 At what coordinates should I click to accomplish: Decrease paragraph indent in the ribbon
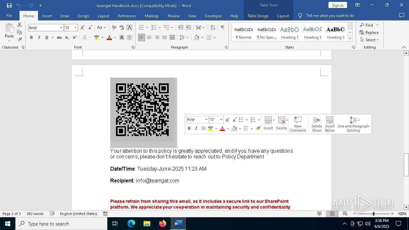click(x=181, y=28)
